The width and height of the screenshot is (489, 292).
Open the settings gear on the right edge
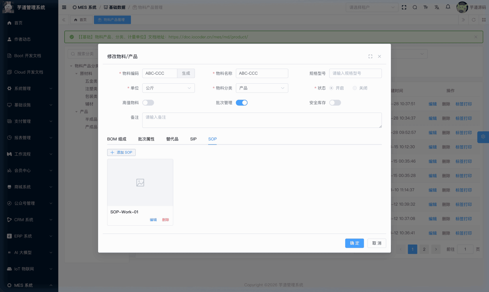[x=483, y=137]
